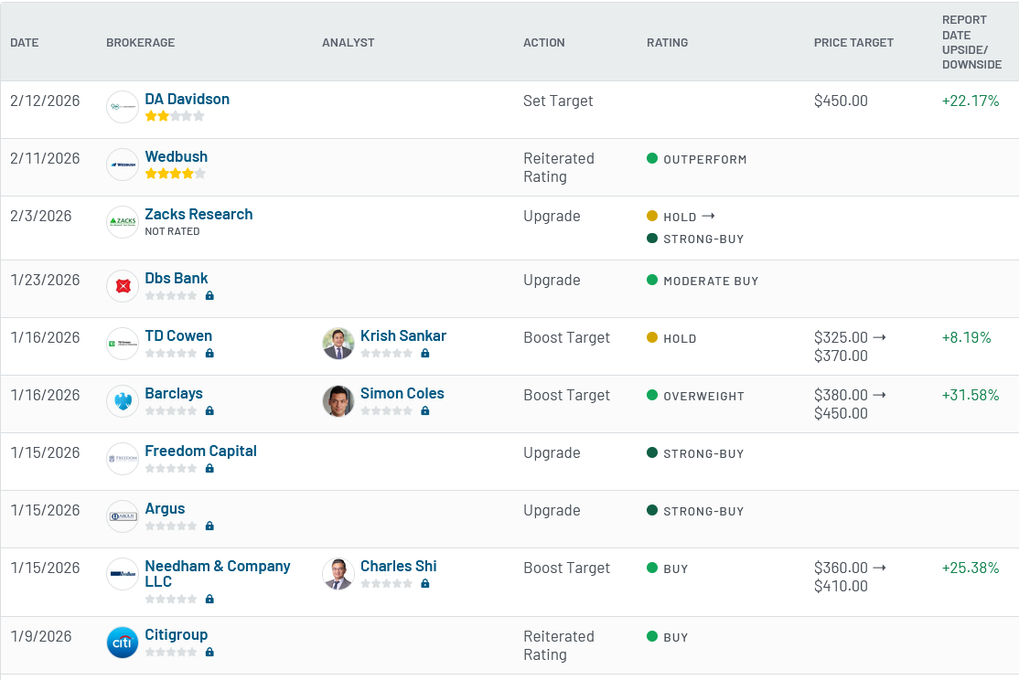Open the Zacks Research link

[198, 214]
